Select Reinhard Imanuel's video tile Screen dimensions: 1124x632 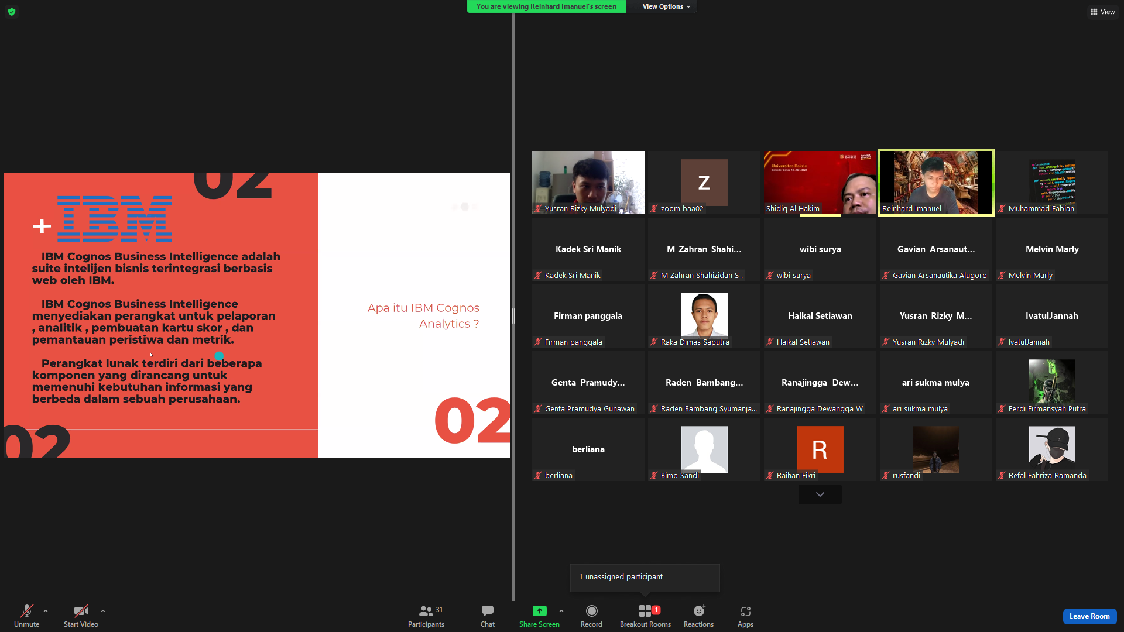click(935, 183)
